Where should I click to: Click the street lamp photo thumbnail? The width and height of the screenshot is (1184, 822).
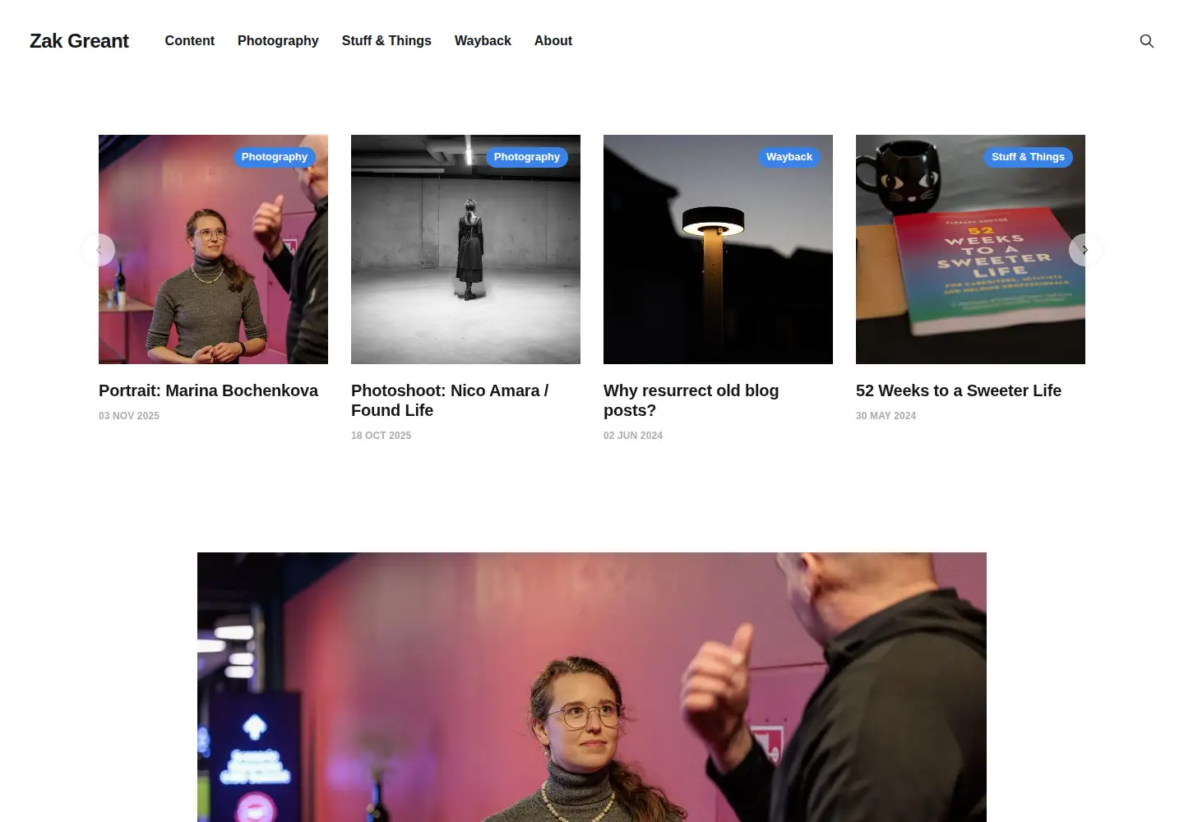[718, 249]
